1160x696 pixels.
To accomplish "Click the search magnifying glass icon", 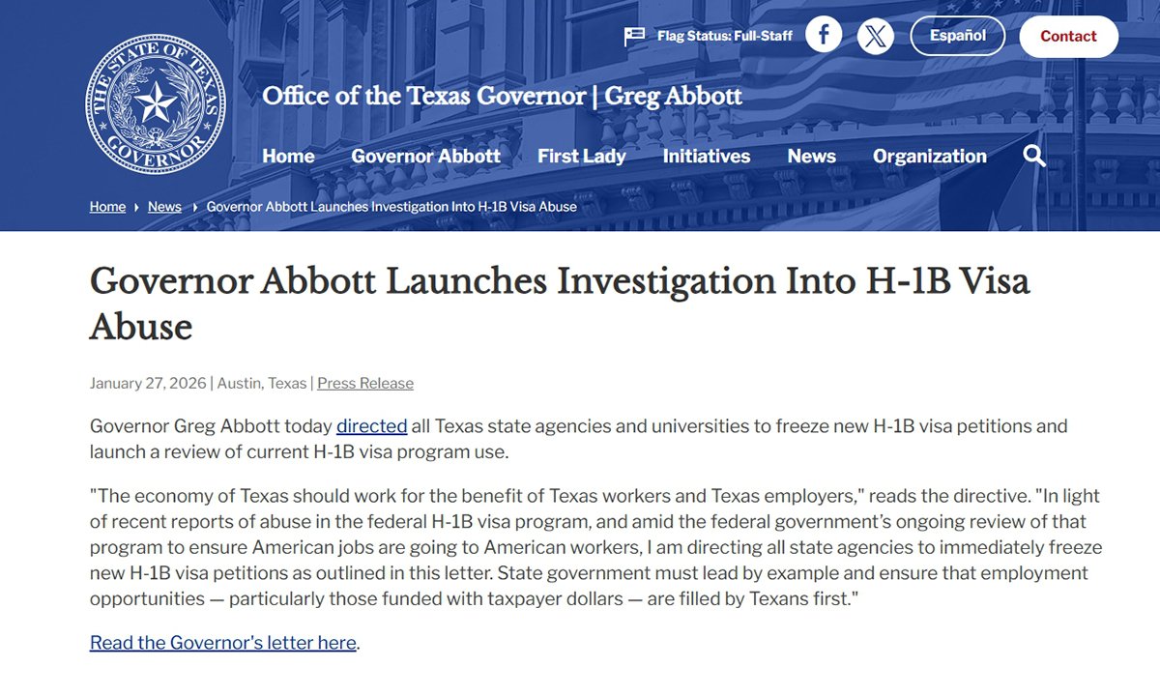I will [x=1033, y=156].
